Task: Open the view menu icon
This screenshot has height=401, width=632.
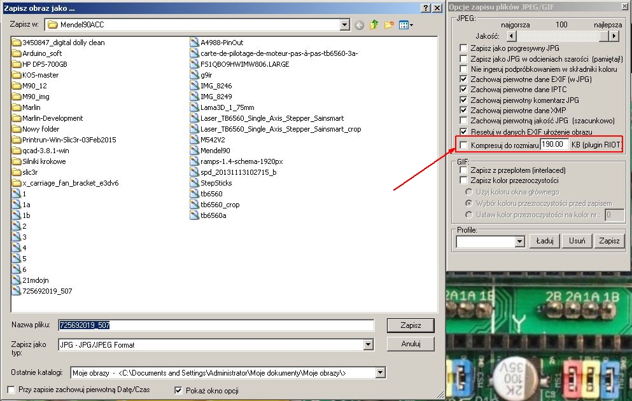Action: click(405, 25)
